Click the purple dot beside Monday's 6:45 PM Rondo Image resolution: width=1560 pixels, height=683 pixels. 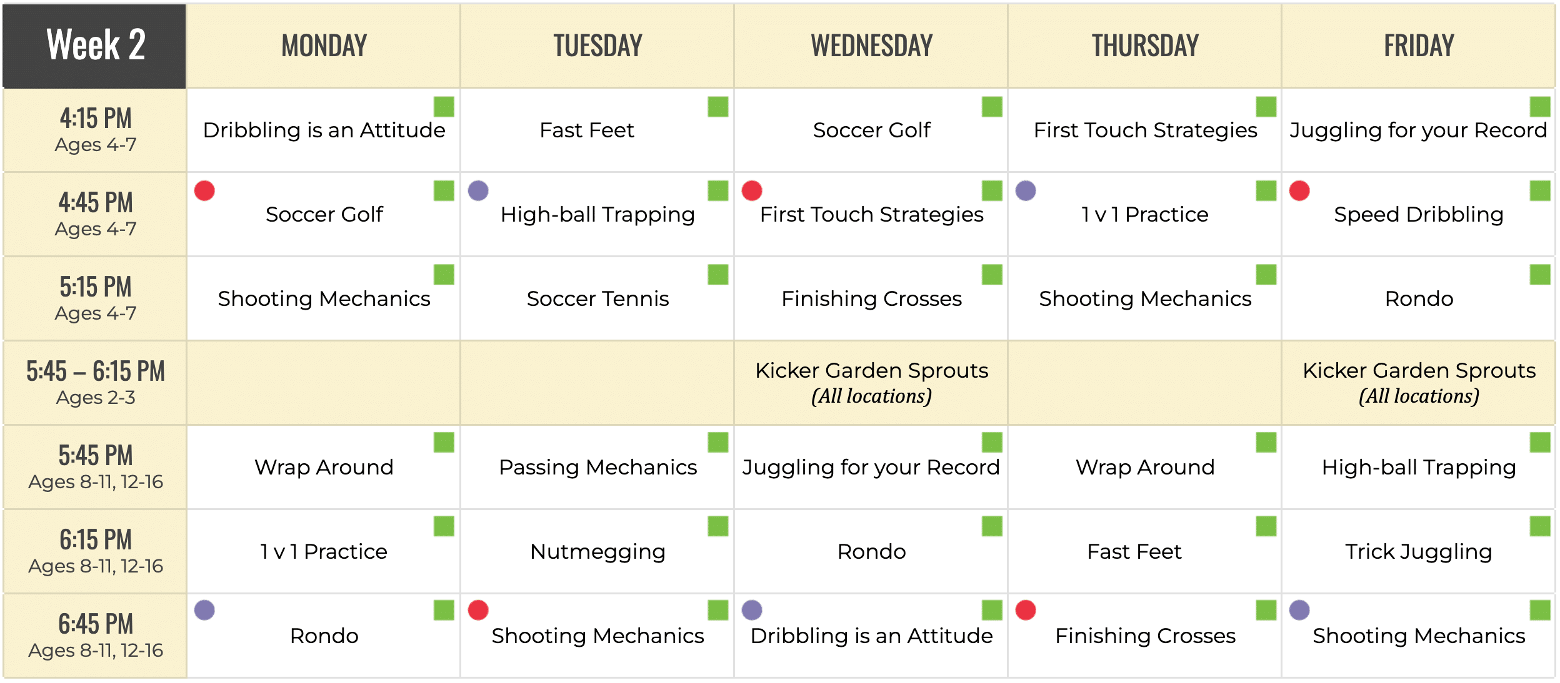(204, 610)
